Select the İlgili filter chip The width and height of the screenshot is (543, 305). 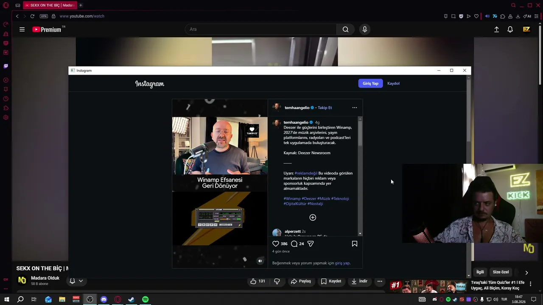pyautogui.click(x=480, y=272)
